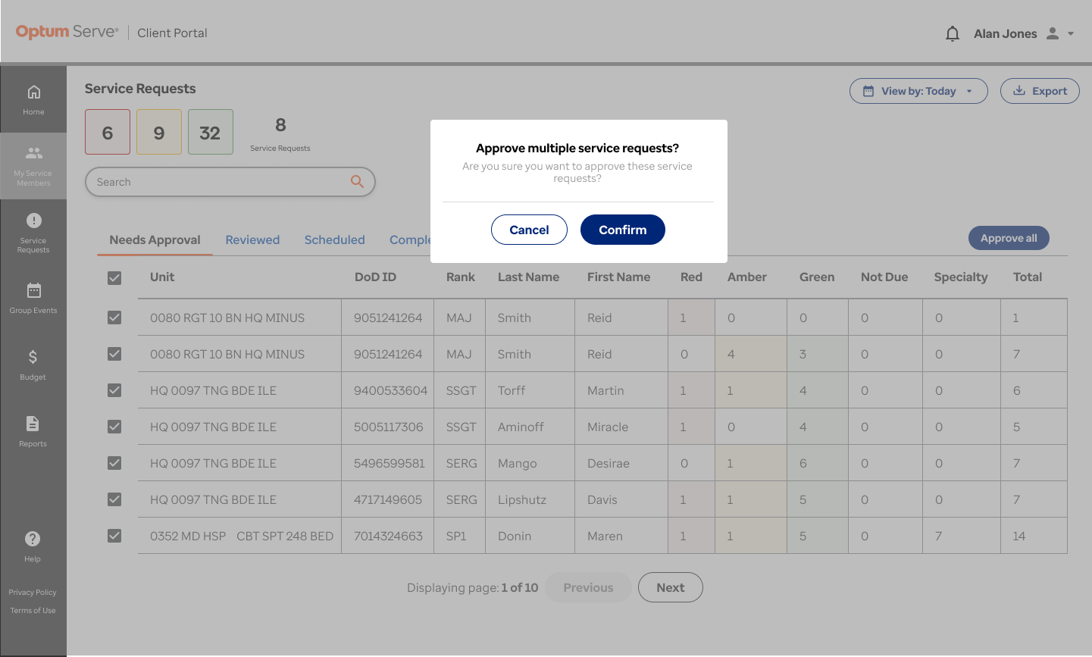Click the Unit column header
The image size is (1092, 657).
pos(162,277)
